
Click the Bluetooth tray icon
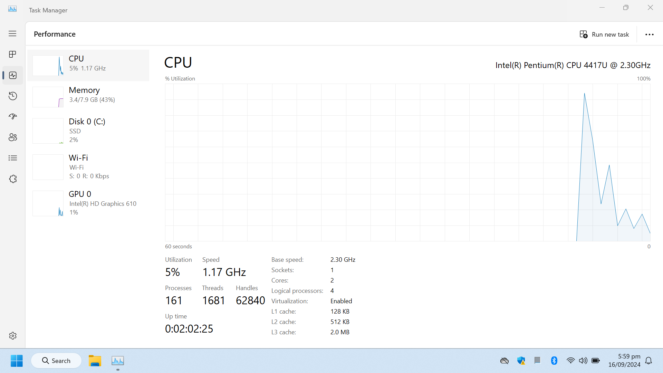[x=554, y=361]
